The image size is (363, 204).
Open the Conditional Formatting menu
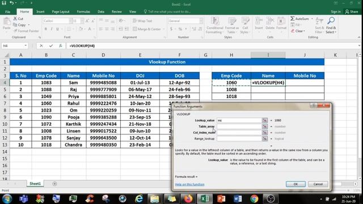(x=215, y=25)
